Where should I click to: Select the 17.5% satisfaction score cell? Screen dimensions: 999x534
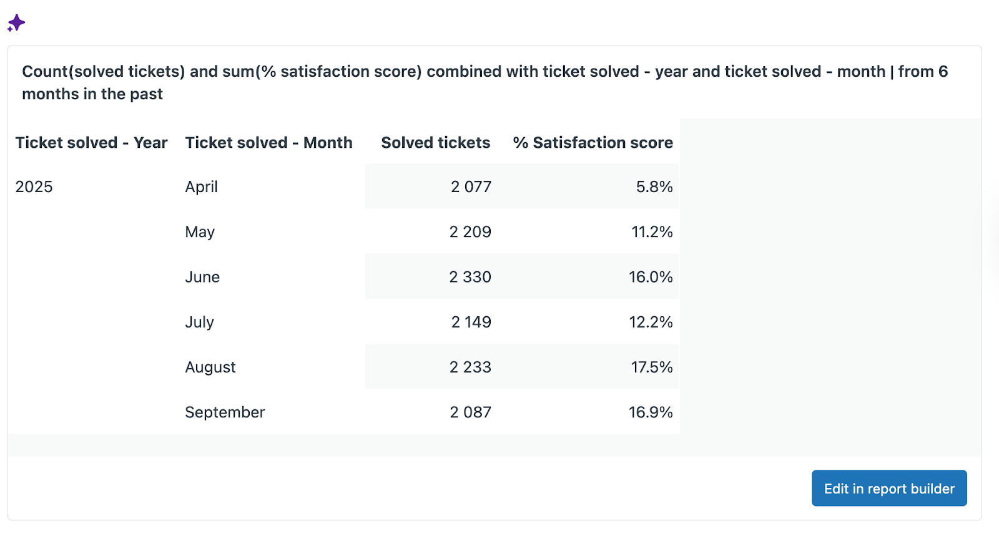tap(651, 367)
